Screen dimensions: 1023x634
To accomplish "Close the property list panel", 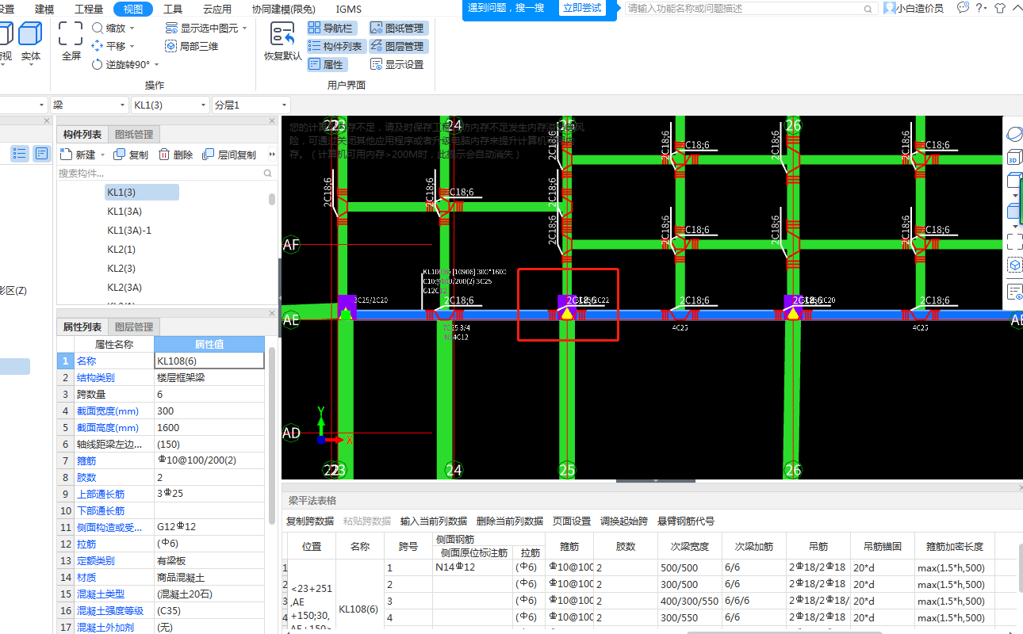I will click(x=272, y=314).
